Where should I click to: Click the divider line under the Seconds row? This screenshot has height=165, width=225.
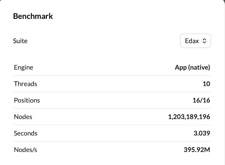112,141
